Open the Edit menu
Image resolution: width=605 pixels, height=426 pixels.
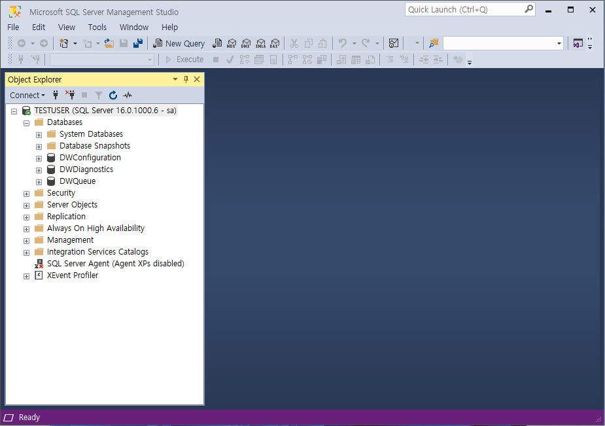click(39, 27)
